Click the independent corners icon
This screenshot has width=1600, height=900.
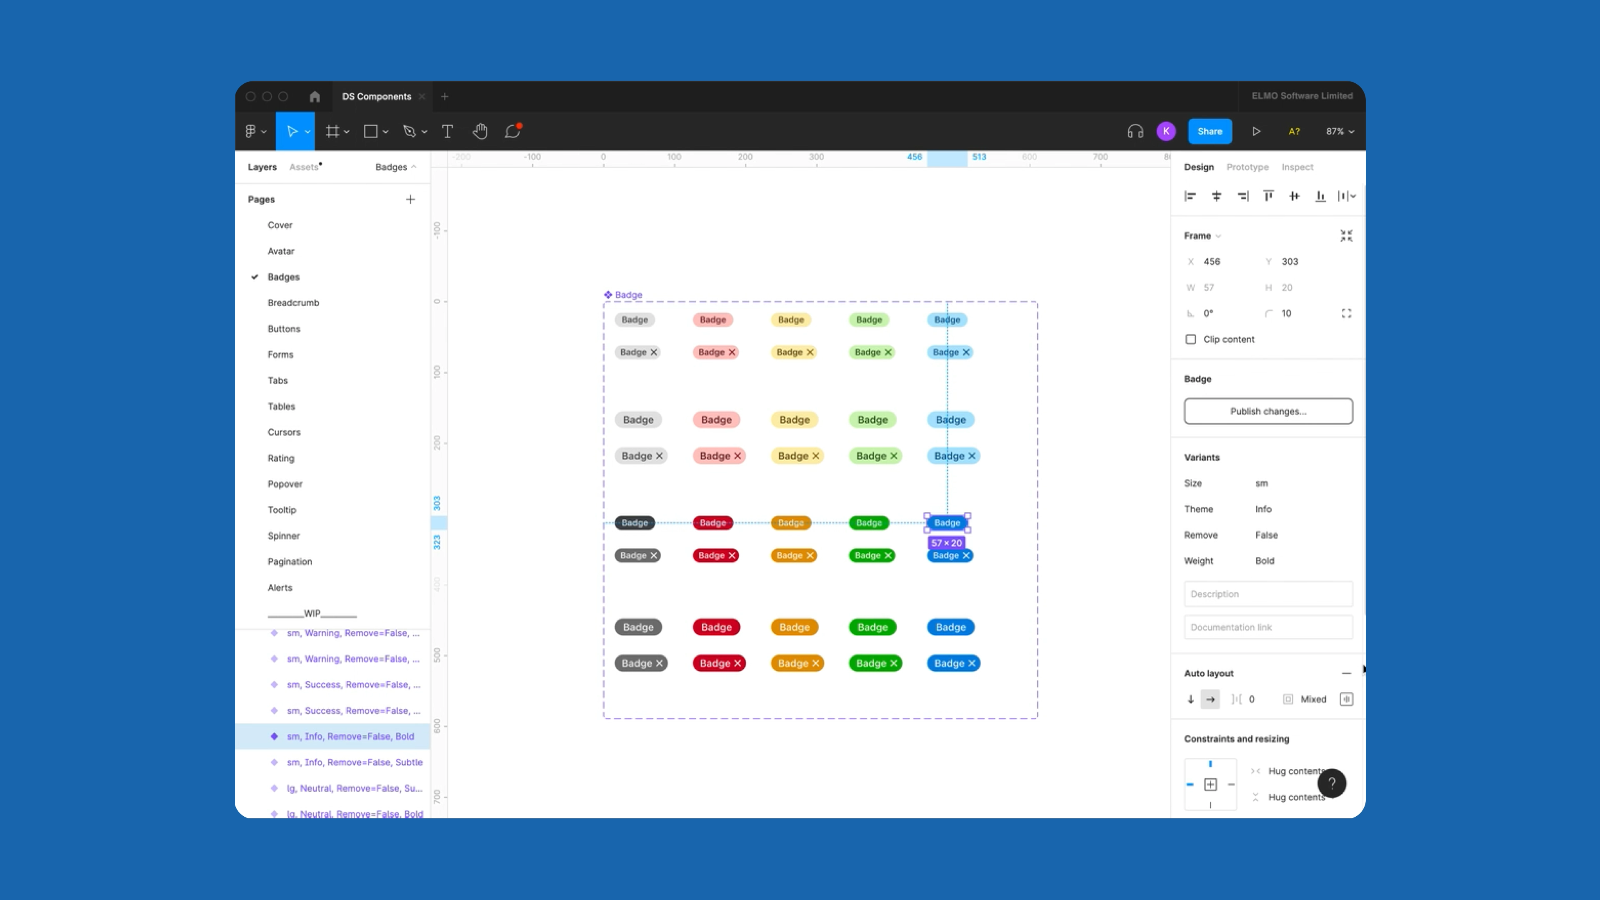point(1346,313)
